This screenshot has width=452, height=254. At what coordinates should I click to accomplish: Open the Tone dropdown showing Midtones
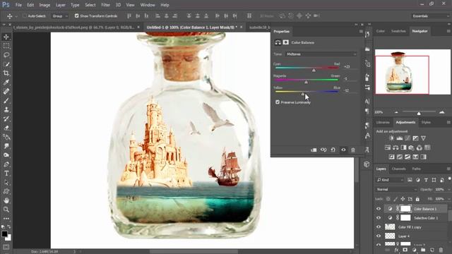321,54
